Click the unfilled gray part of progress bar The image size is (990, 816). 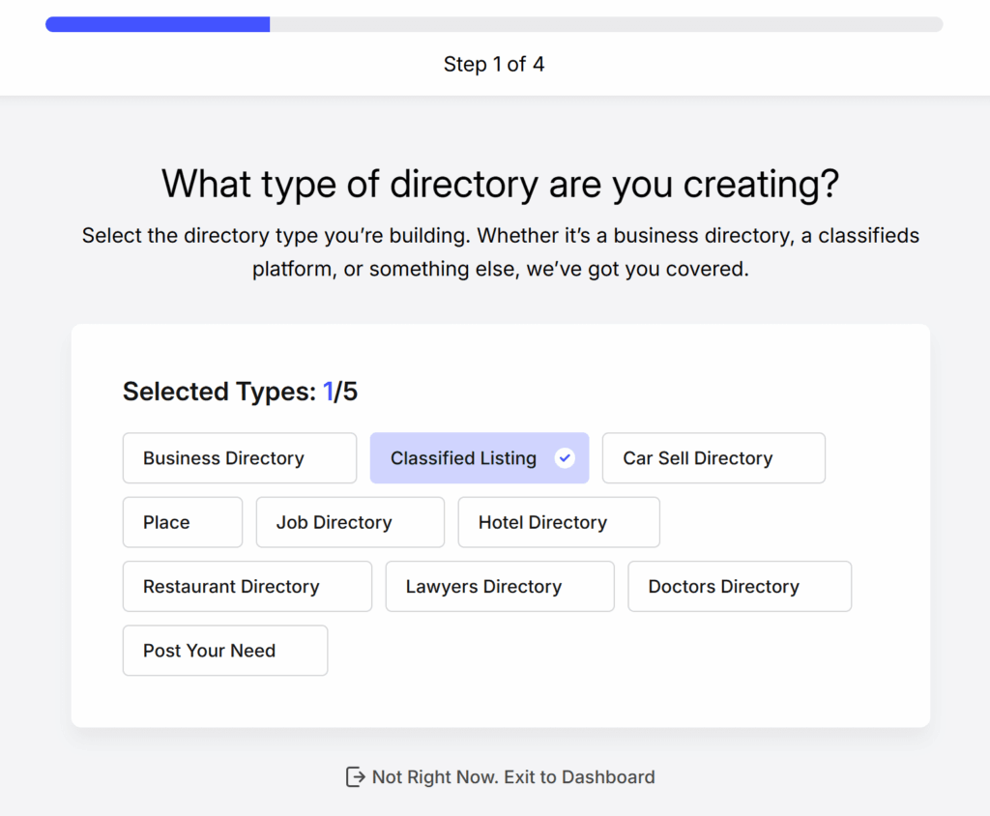605,24
